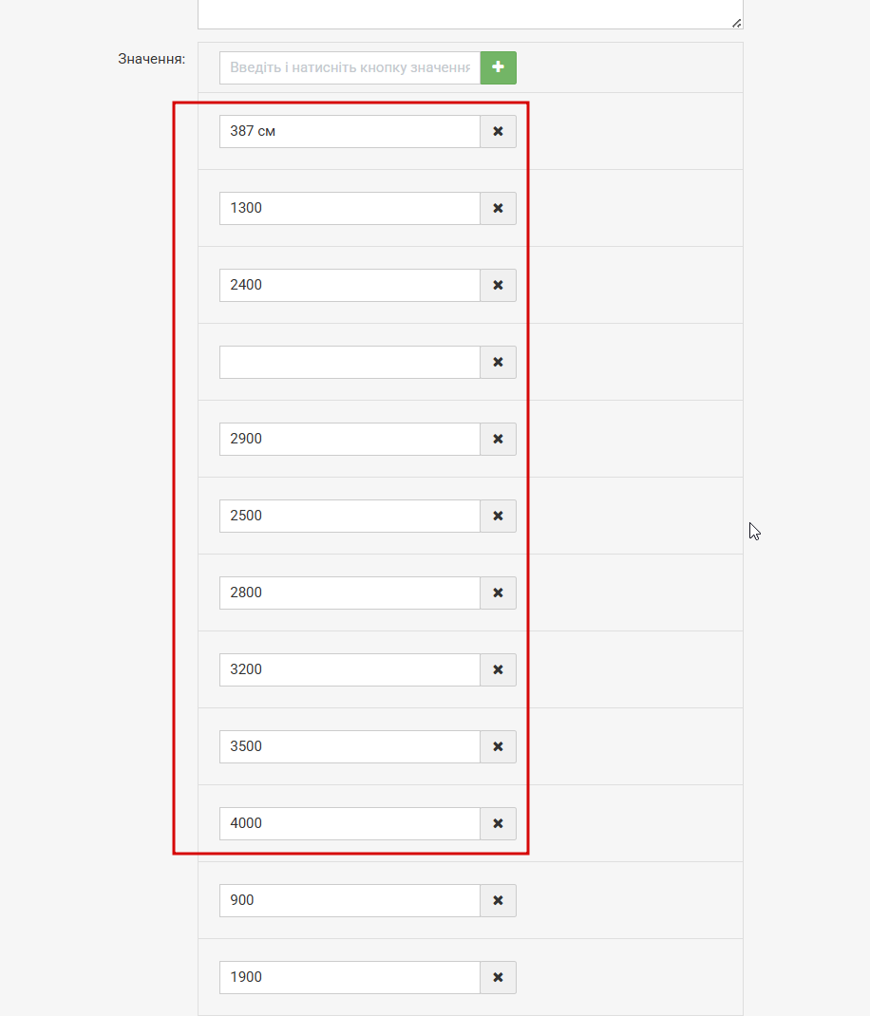Remove the 2400 value entry
Viewport: 870px width, 1016px height.
pos(498,285)
